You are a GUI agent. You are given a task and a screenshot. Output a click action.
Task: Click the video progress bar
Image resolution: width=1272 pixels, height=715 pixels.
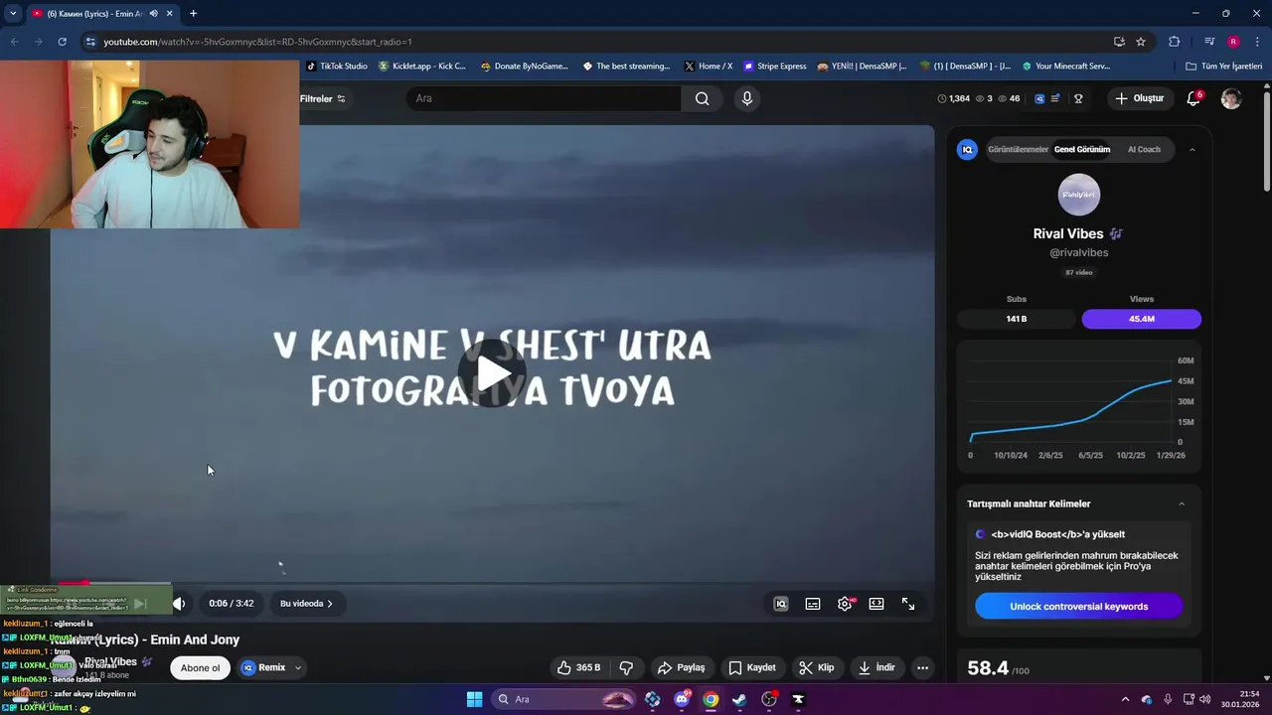click(492, 583)
